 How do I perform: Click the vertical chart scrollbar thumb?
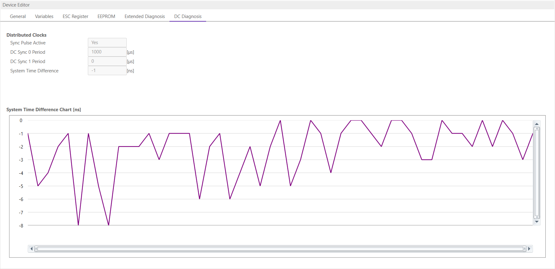(537, 172)
